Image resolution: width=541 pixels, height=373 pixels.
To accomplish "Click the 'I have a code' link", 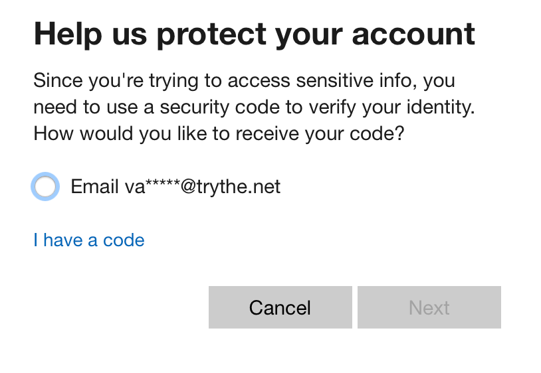I will tap(89, 240).
